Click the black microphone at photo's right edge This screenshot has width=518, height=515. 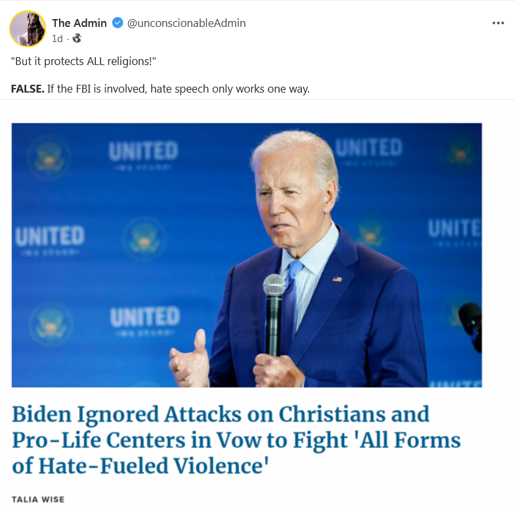tap(471, 326)
